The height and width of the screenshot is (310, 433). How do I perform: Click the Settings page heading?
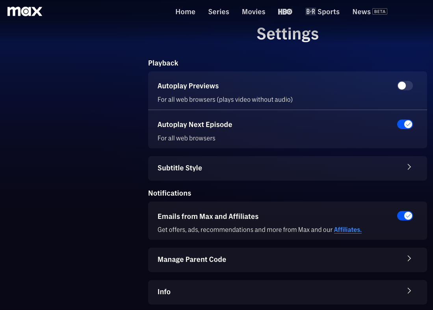pos(288,34)
